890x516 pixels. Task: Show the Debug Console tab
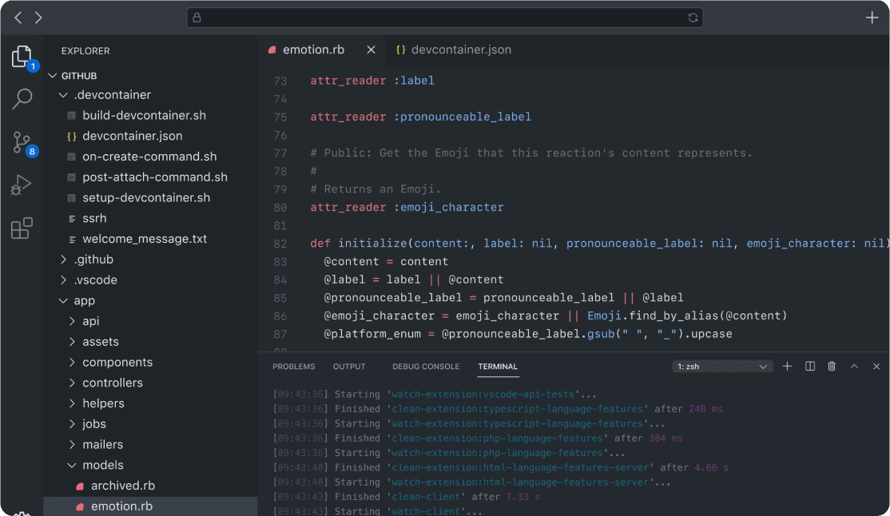425,367
